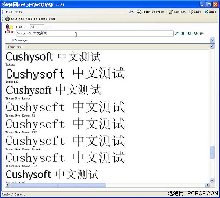This screenshot has height=198, width=220.
Task: Toggle bold formatting
Action: coord(183,33)
